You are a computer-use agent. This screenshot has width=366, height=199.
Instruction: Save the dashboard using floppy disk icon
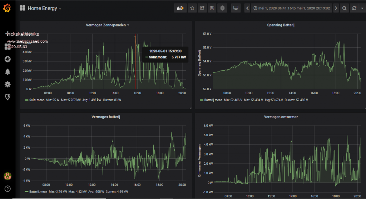click(212, 8)
